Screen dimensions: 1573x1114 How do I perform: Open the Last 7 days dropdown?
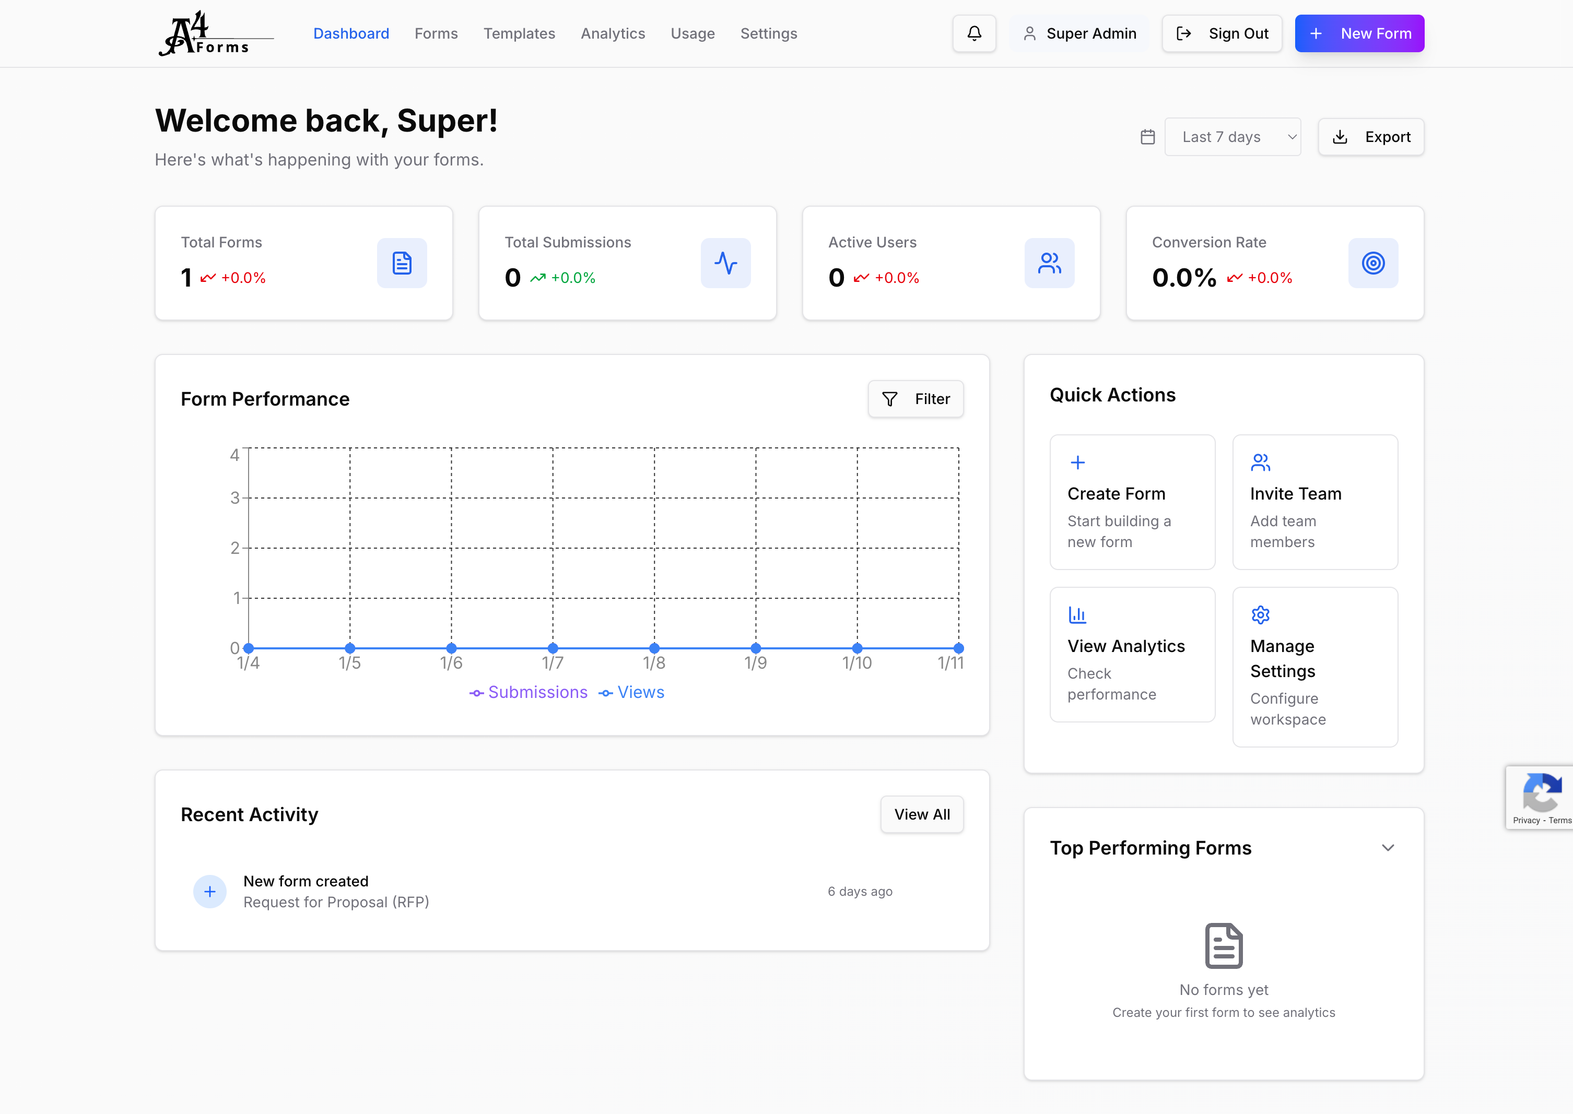1232,136
